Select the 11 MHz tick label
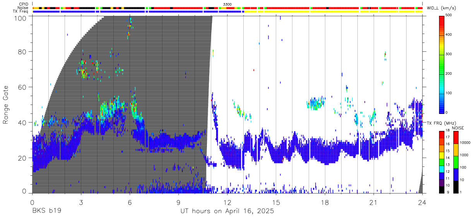This screenshot has height=219, width=475. click(448, 179)
